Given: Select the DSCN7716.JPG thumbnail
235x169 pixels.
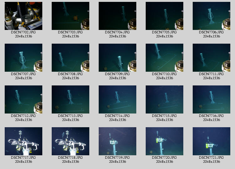Looking at the screenshot, I should point(211,99).
